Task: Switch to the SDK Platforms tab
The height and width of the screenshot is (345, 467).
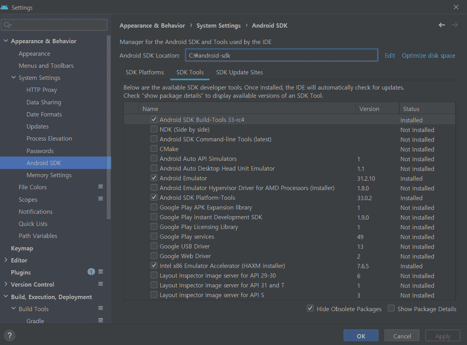Action: pos(145,72)
